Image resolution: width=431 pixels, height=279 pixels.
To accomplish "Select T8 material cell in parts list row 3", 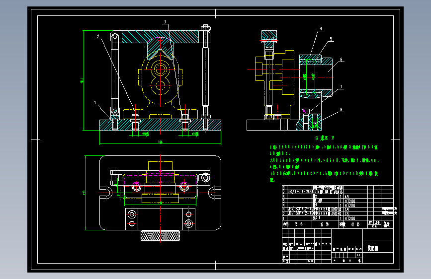I will click(x=346, y=209).
